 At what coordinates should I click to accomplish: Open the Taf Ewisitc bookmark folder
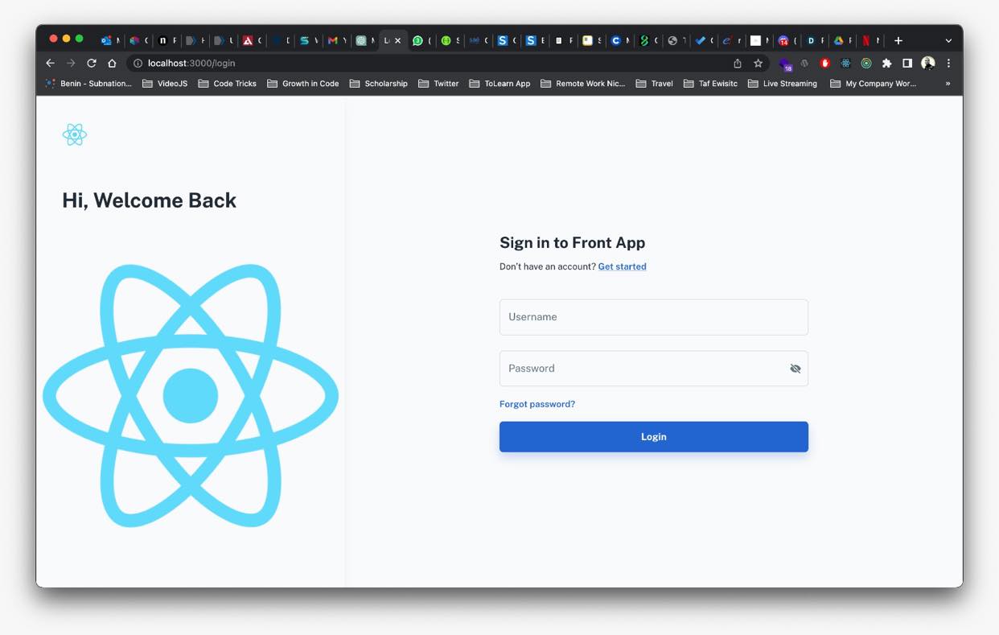pos(710,84)
